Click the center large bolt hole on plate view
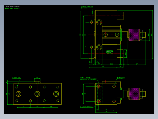Viewport: 158px width, 119px height. pos(37,94)
